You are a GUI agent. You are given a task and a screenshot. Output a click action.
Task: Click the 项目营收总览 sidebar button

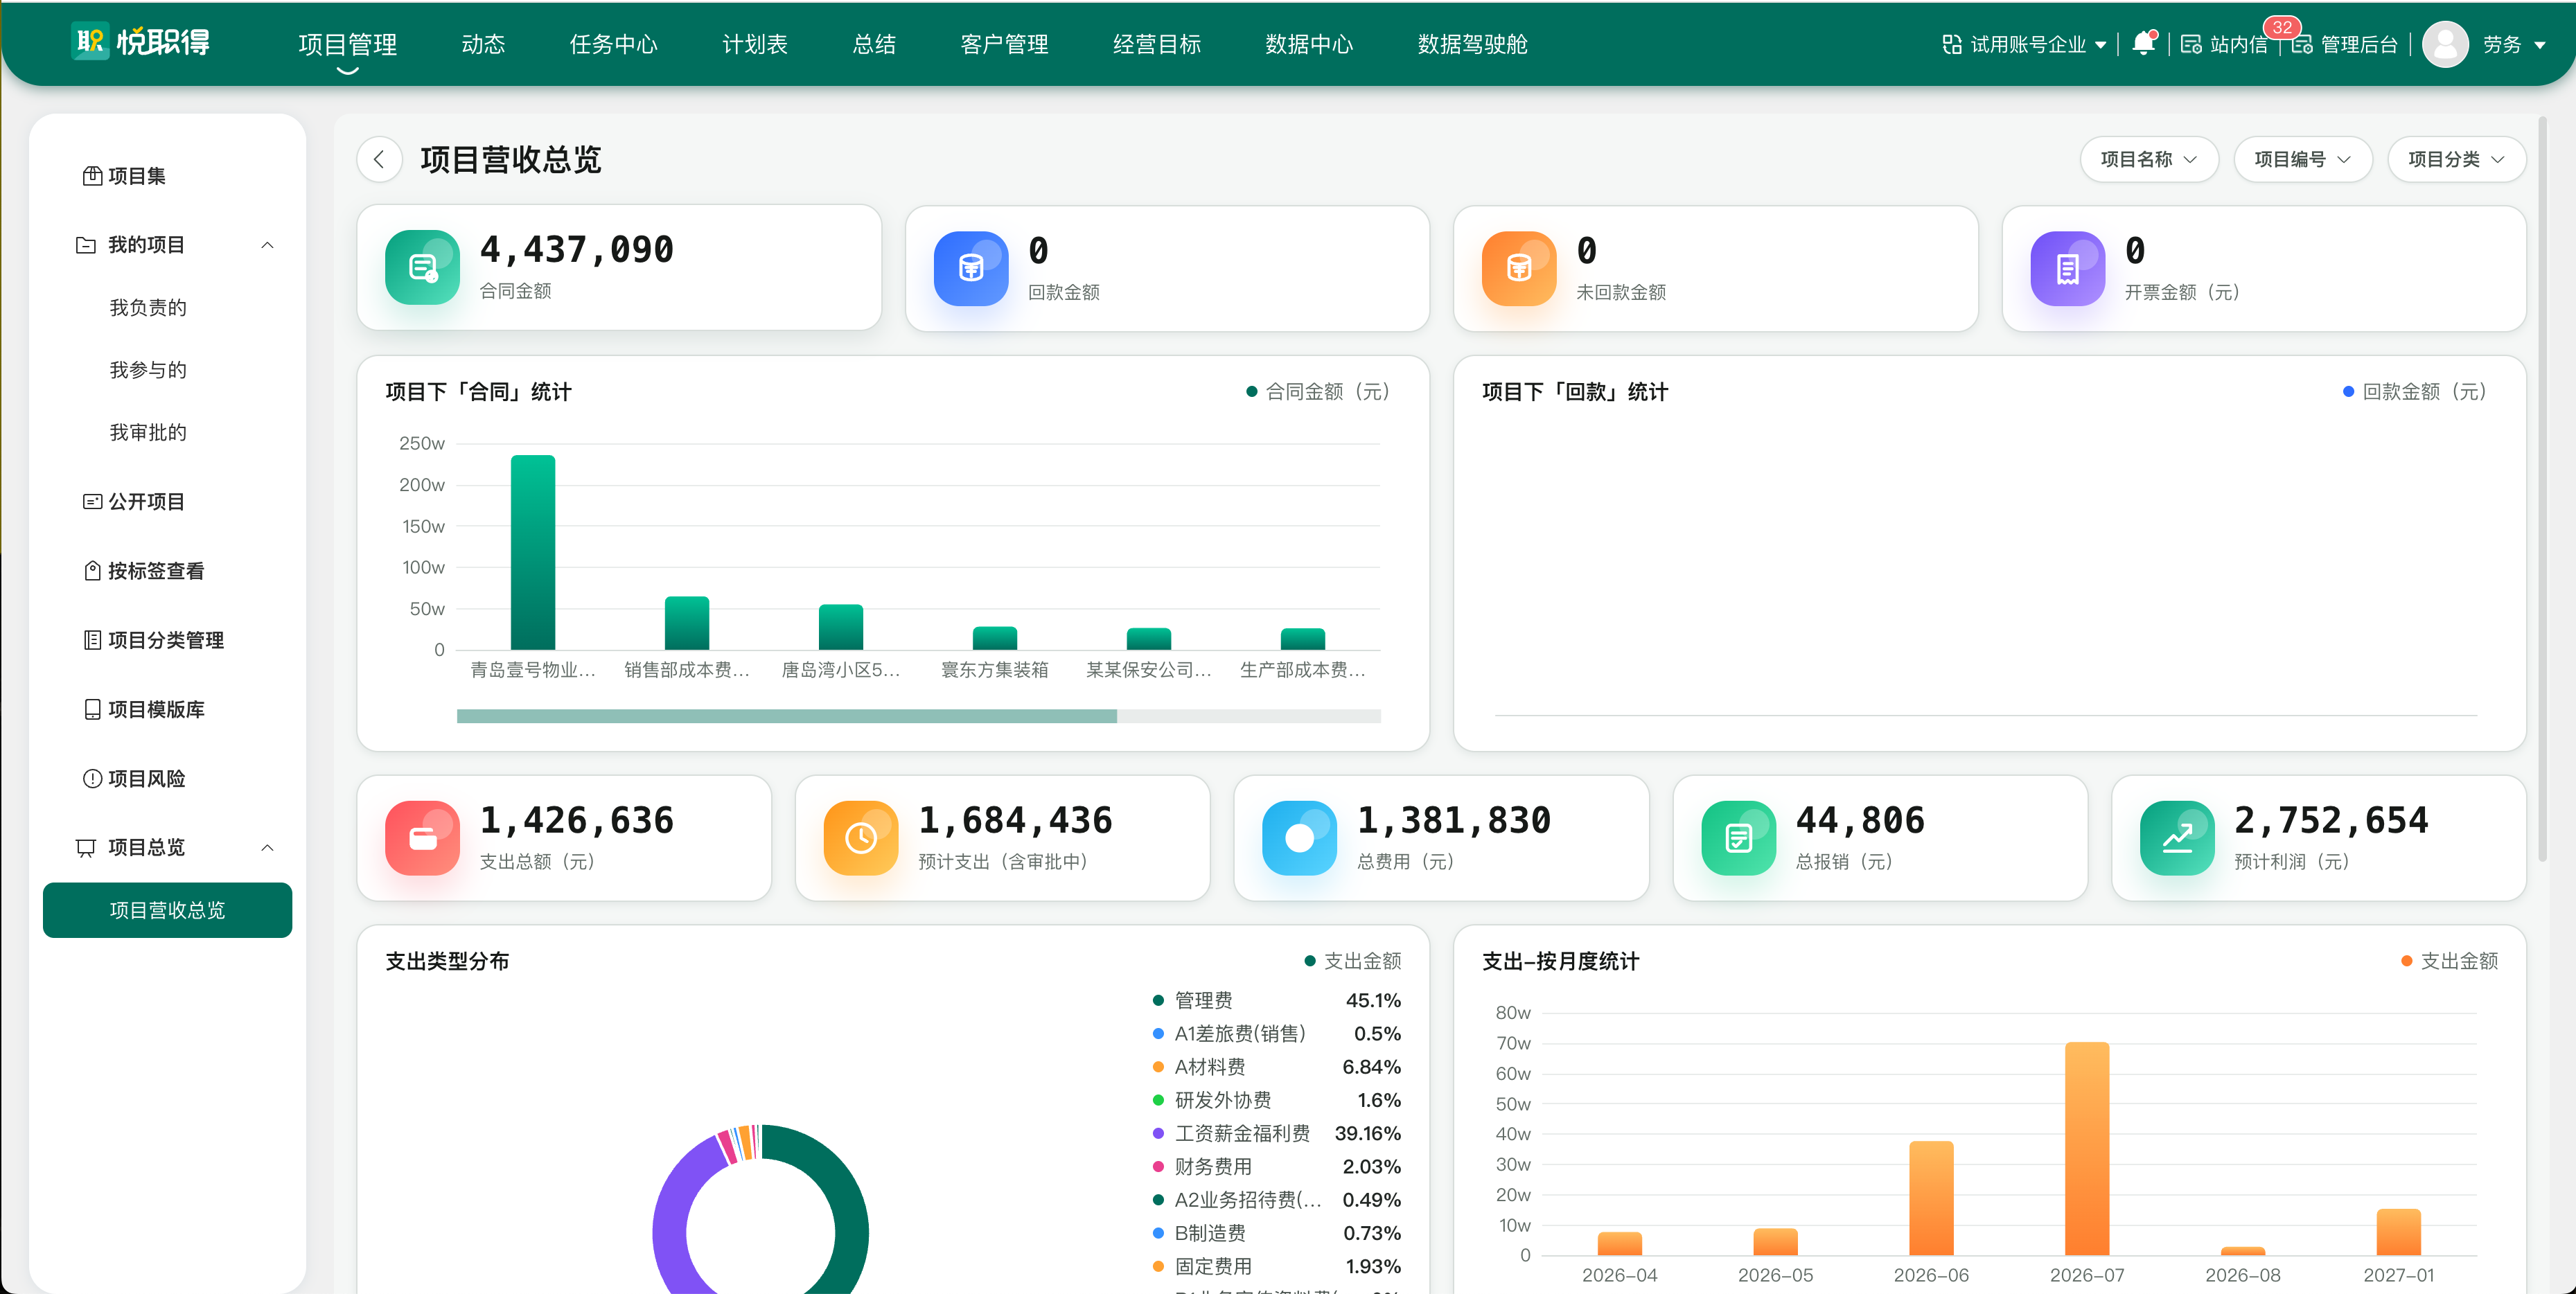(x=167, y=910)
